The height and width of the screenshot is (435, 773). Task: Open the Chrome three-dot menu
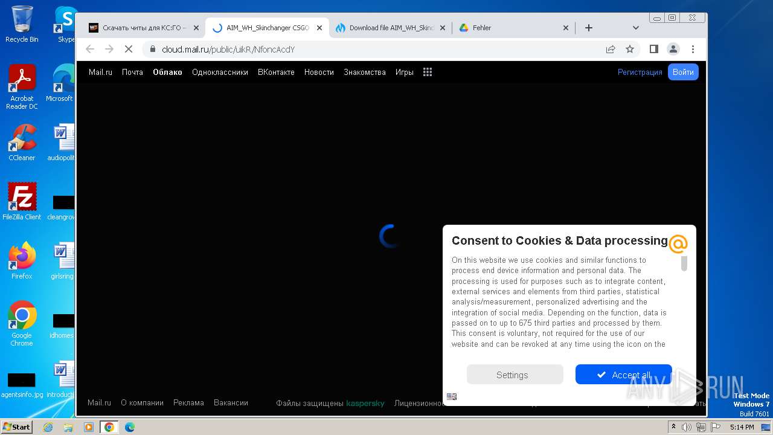(x=693, y=49)
